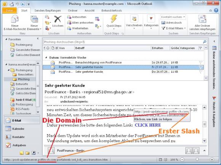Create a new e-mail with Neue E-Mail-Nachricht
The height and width of the screenshot is (165, 221).
pos(14,23)
